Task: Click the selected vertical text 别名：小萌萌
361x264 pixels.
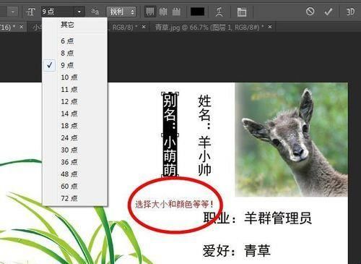Action: tap(170, 135)
